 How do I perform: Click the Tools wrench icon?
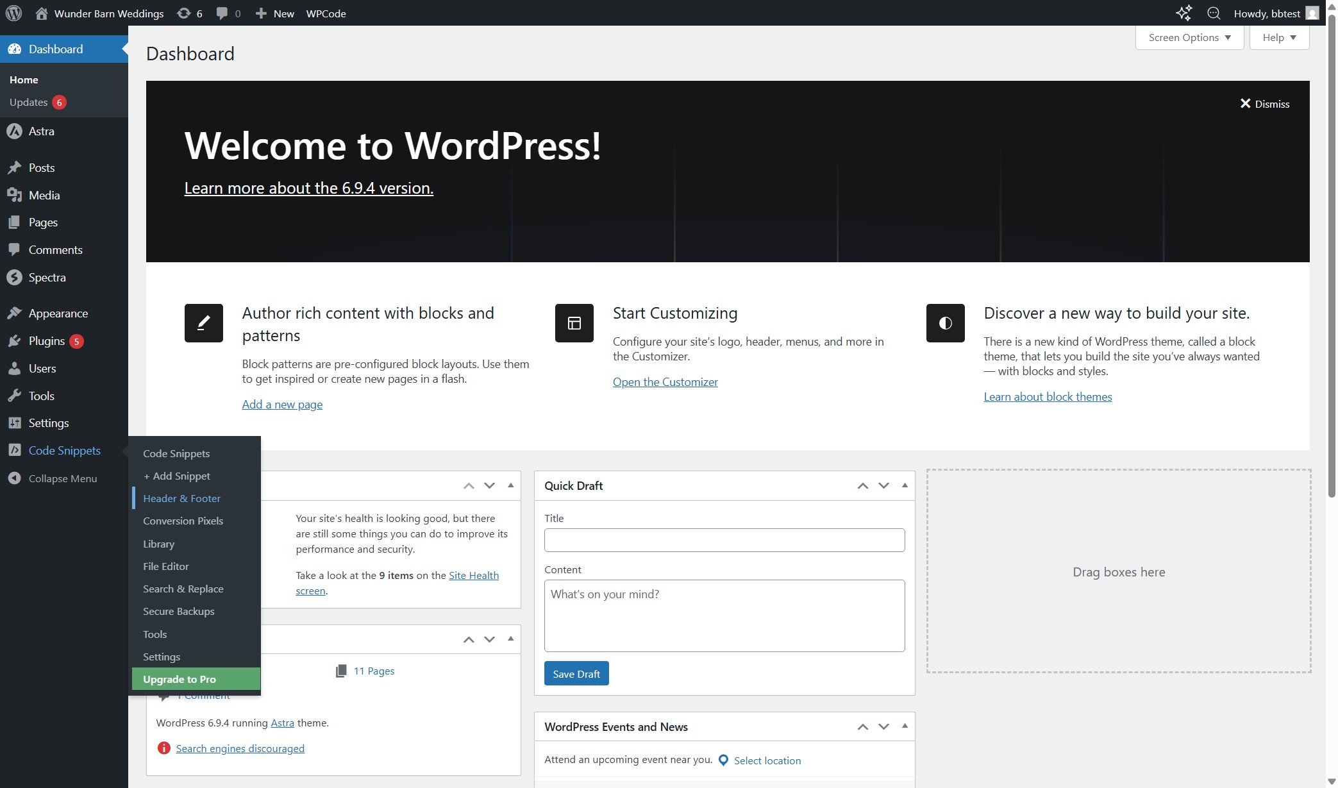tap(14, 396)
